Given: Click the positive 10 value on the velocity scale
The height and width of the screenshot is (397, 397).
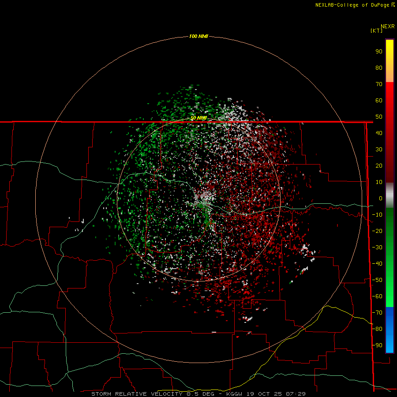Looking at the screenshot, I should (x=379, y=182).
